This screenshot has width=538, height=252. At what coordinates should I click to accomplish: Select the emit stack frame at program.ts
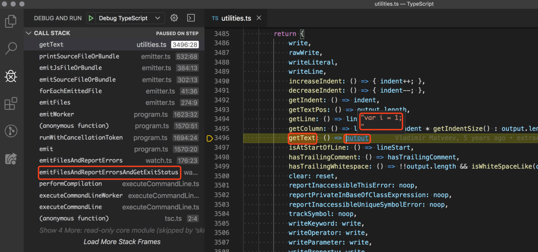(x=114, y=149)
